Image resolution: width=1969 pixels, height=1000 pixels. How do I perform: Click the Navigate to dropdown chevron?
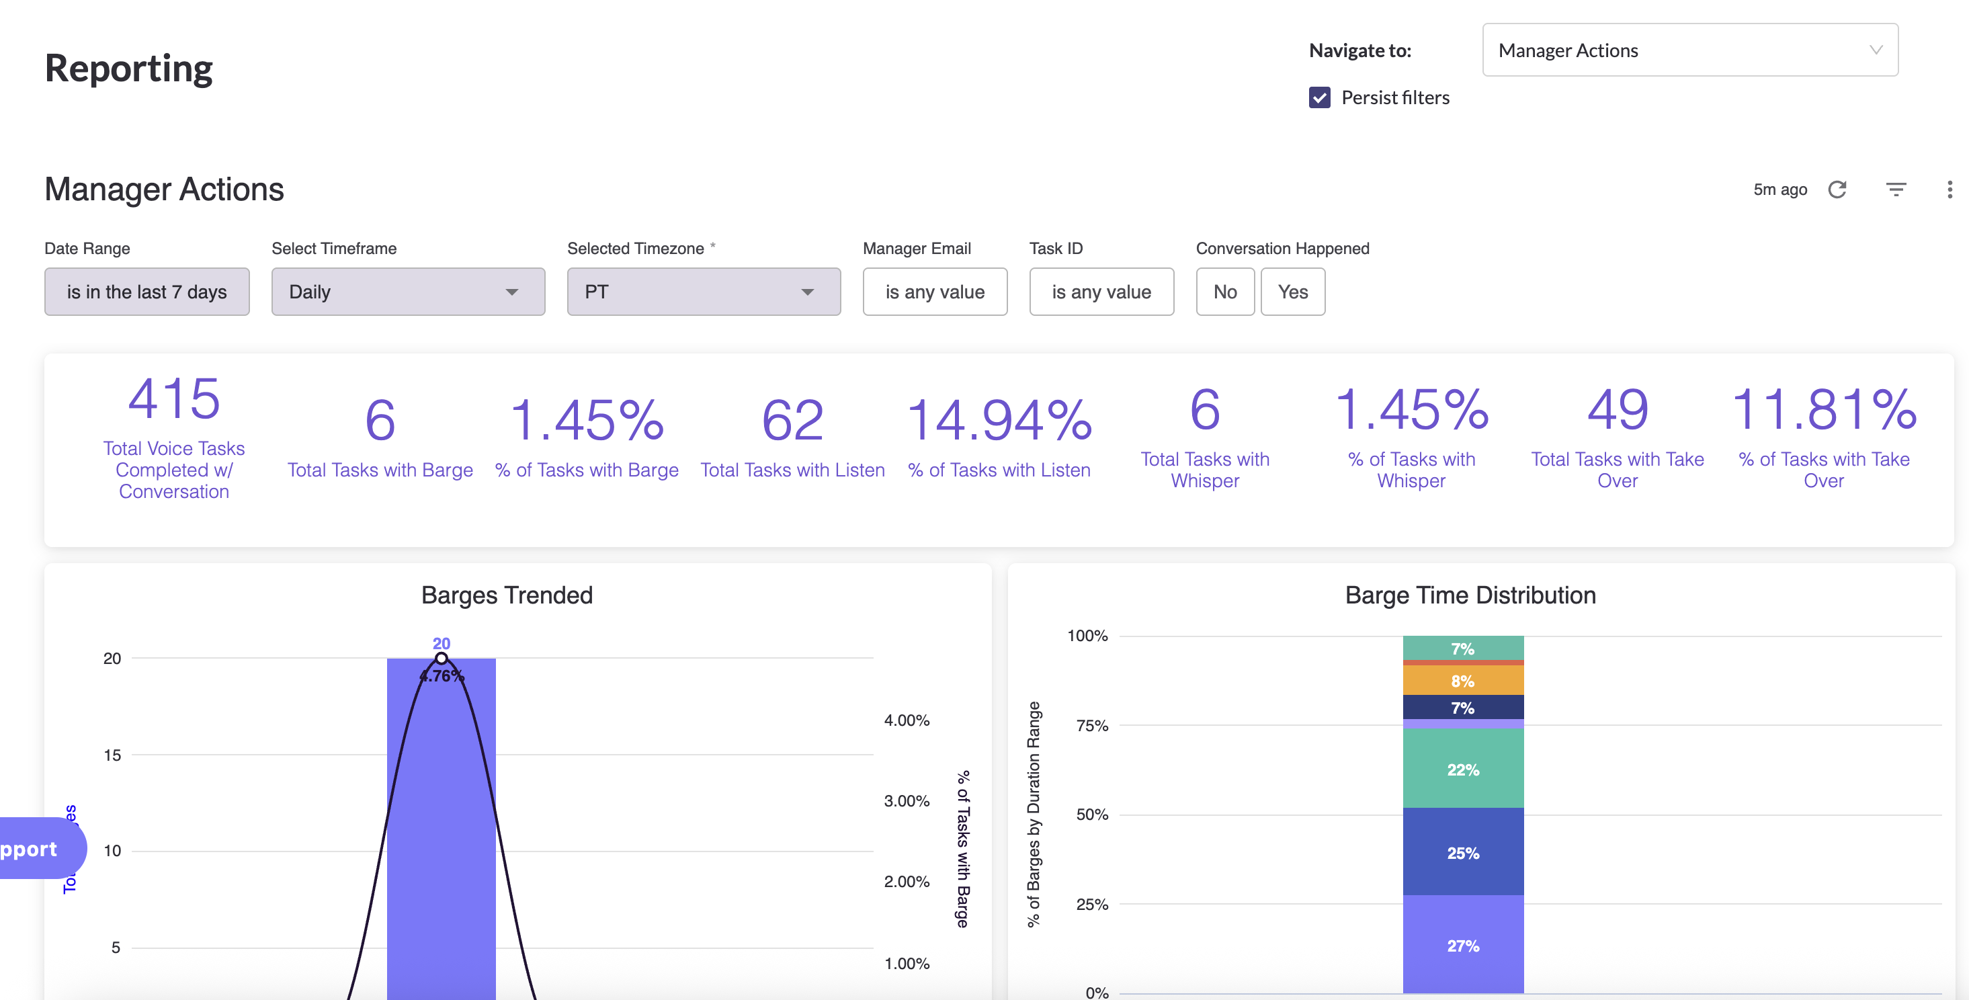[x=1875, y=50]
